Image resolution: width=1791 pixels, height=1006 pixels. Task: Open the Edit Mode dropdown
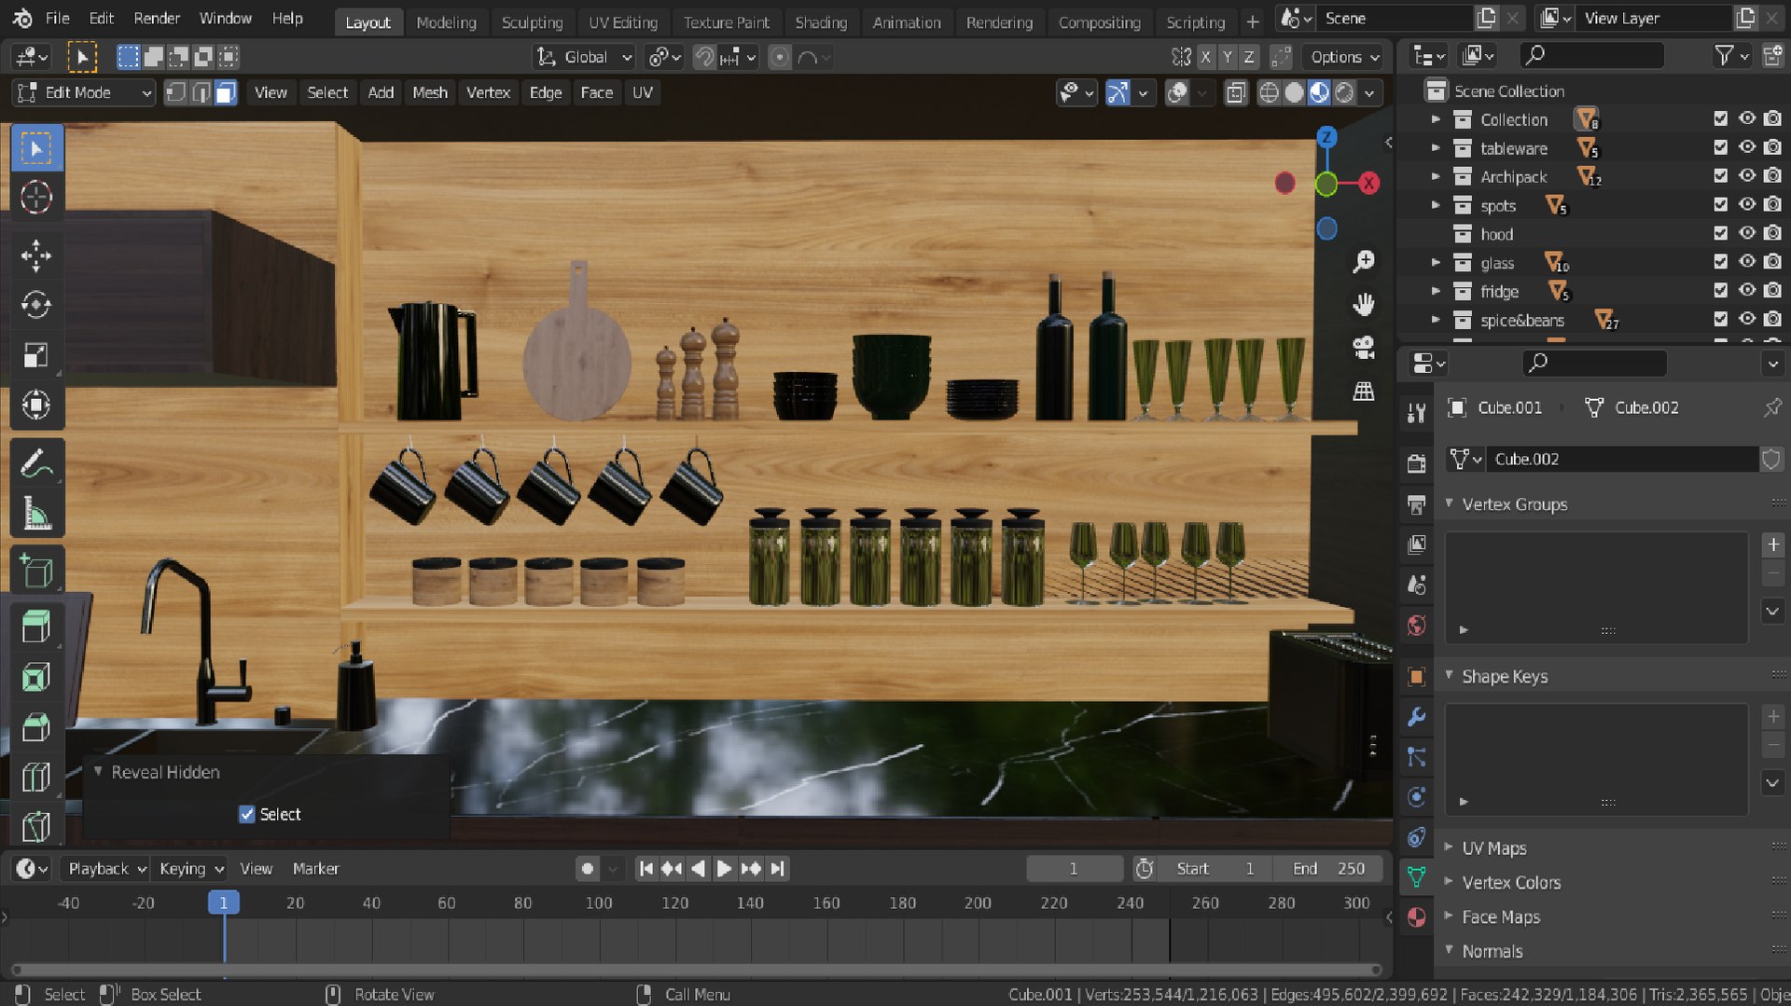coord(84,92)
